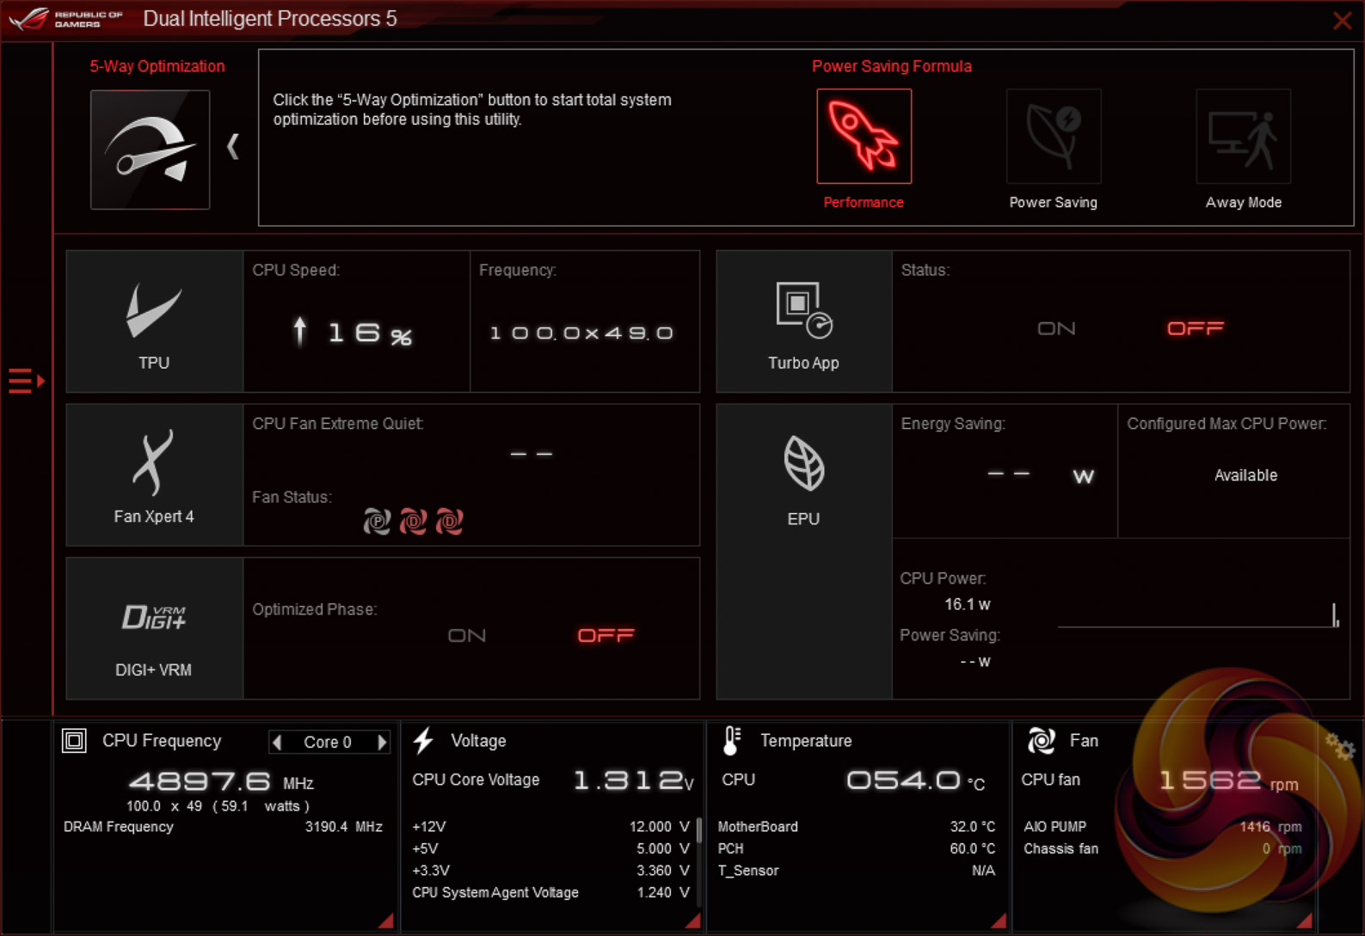Screen dimensions: 1365x936
Task: Open the DIGI+ VRM panel
Action: [x=155, y=628]
